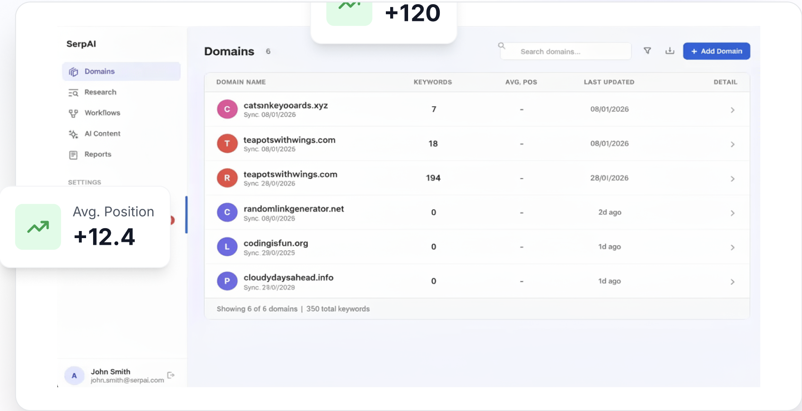This screenshot has height=411, width=802.
Task: Click the keyword count 18
Action: click(x=433, y=144)
